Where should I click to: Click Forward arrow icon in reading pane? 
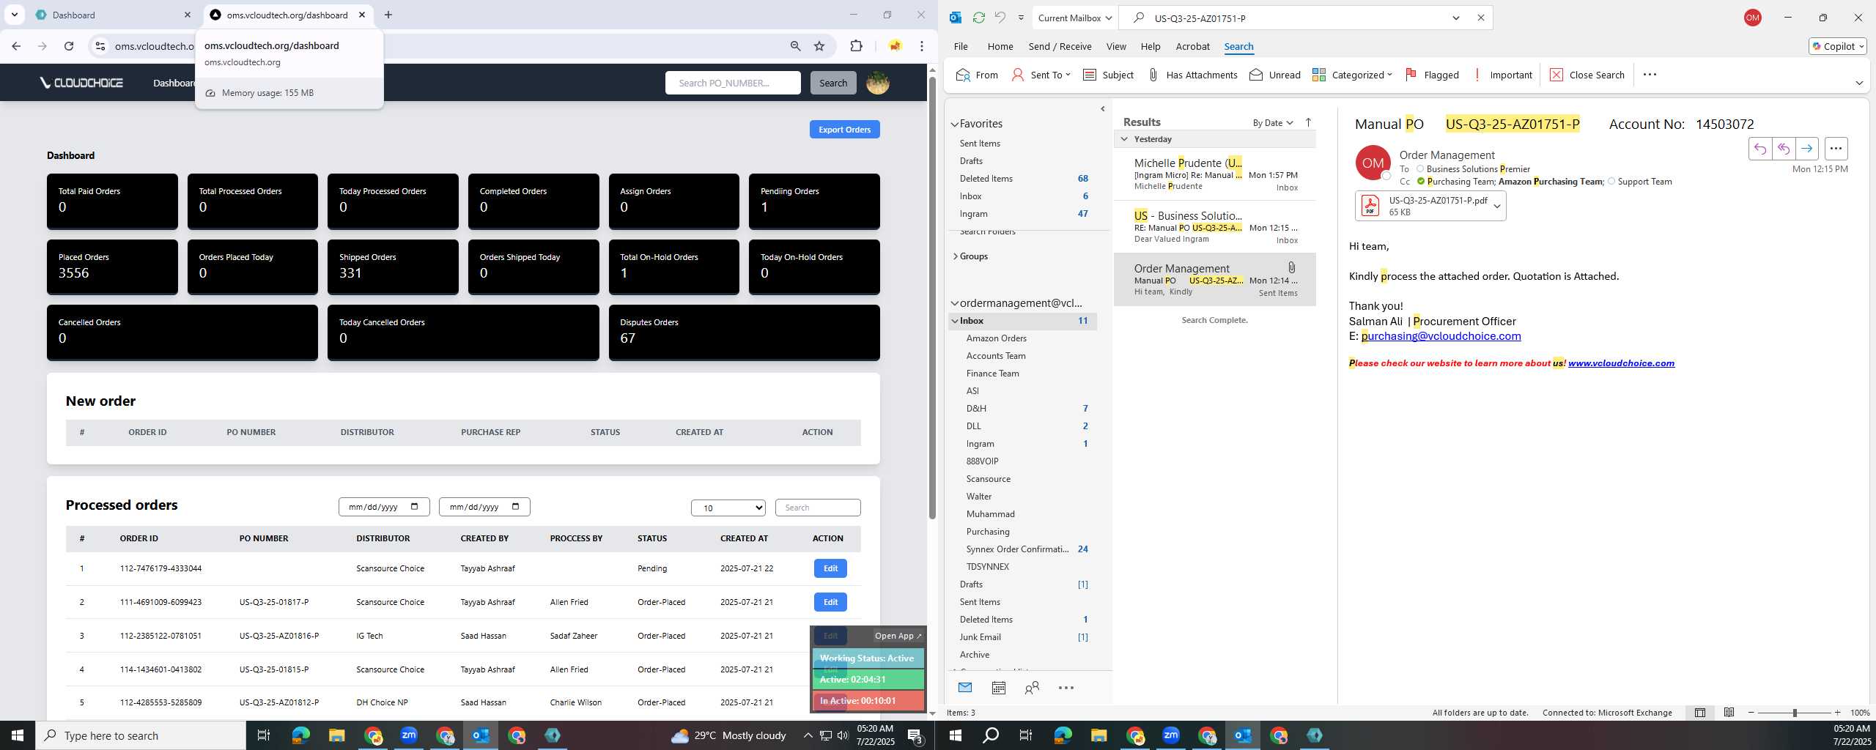point(1807,149)
